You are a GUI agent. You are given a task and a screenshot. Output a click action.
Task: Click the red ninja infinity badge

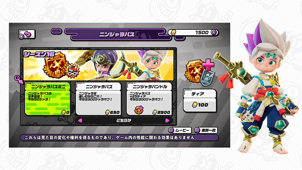click(73, 71)
